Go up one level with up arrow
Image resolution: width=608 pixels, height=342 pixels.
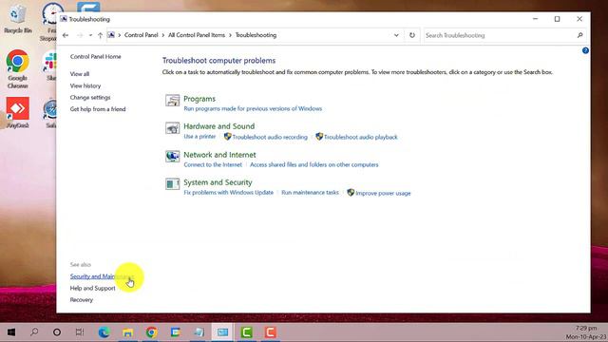coord(100,35)
